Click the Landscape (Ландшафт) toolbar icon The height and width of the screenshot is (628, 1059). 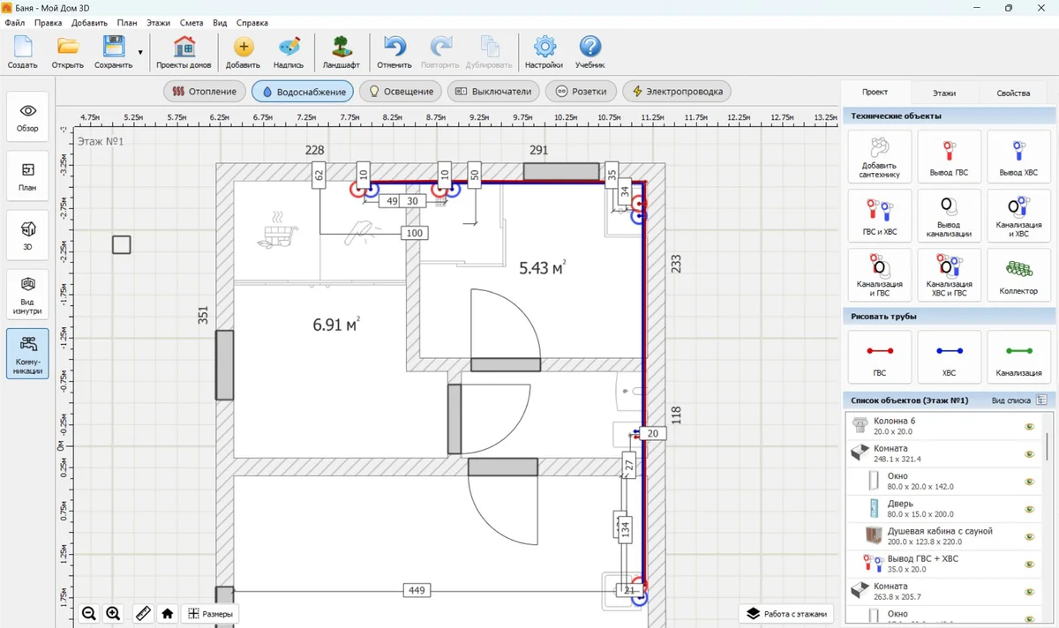coord(341,52)
